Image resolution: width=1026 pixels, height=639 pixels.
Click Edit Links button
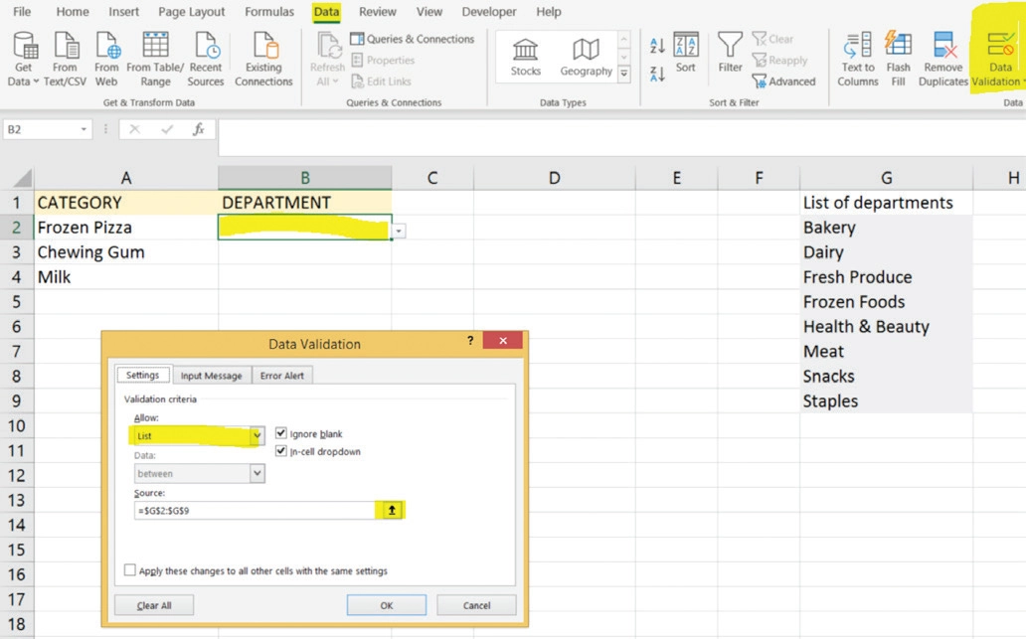382,81
